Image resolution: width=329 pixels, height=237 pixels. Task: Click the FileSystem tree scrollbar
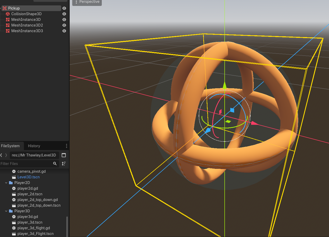click(67, 226)
